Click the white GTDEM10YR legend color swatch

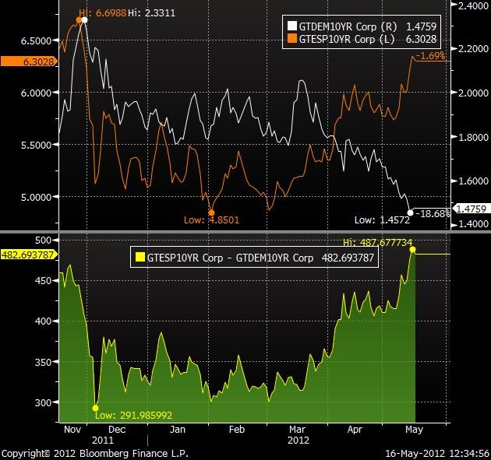pos(291,26)
